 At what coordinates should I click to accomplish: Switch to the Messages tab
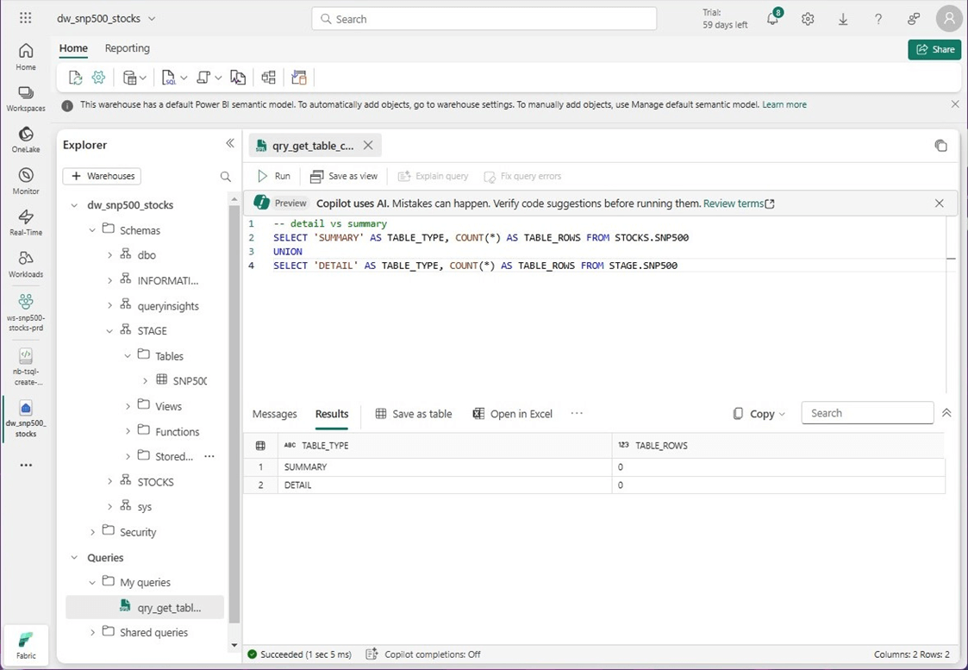click(x=274, y=414)
